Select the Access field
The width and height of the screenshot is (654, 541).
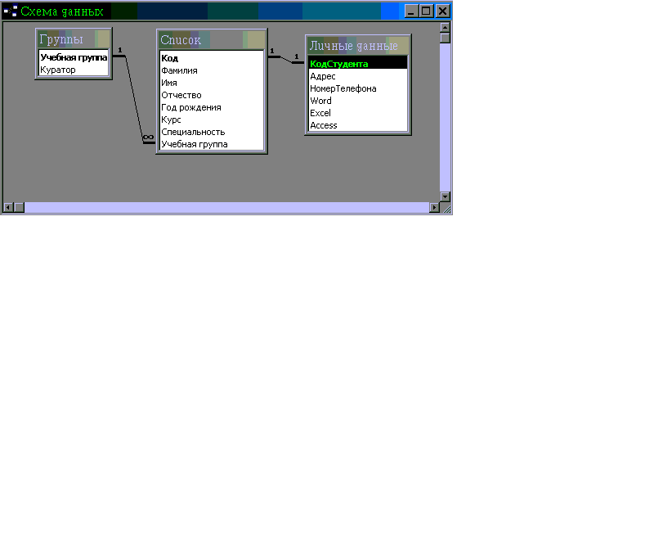coord(358,125)
